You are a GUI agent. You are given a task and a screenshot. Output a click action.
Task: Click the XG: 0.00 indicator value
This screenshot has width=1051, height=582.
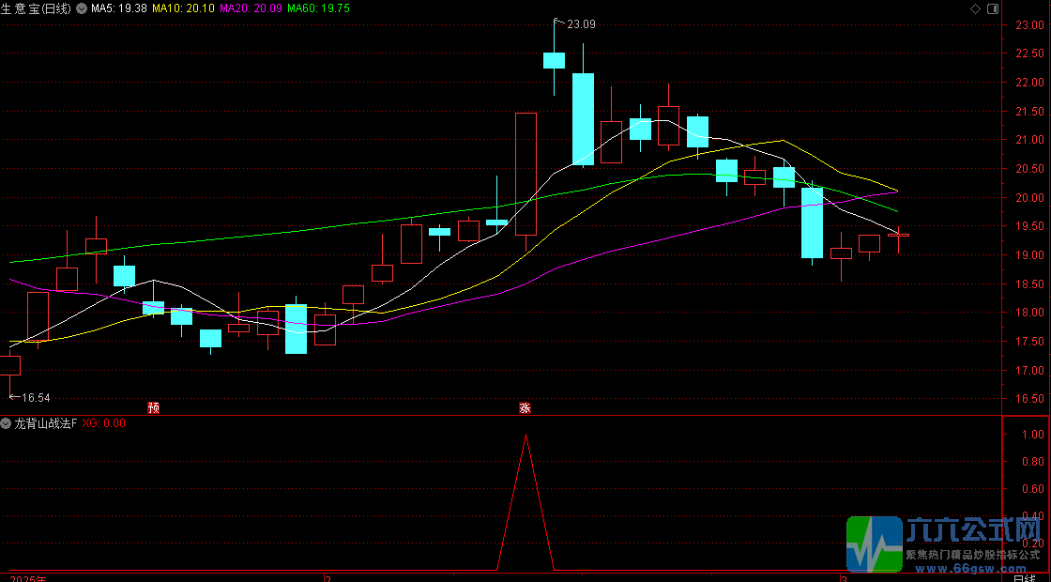tap(103, 423)
